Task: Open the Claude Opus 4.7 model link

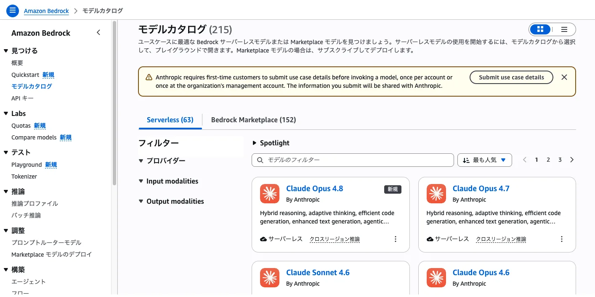Action: (x=481, y=189)
